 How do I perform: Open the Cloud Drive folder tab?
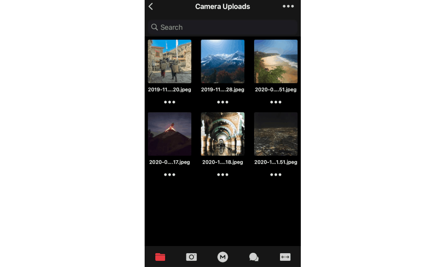160,257
